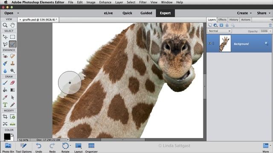This screenshot has height=153, width=273.
Task: Select the Move tool
Action: (x=5, y=37)
